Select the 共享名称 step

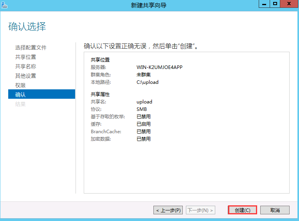25,66
